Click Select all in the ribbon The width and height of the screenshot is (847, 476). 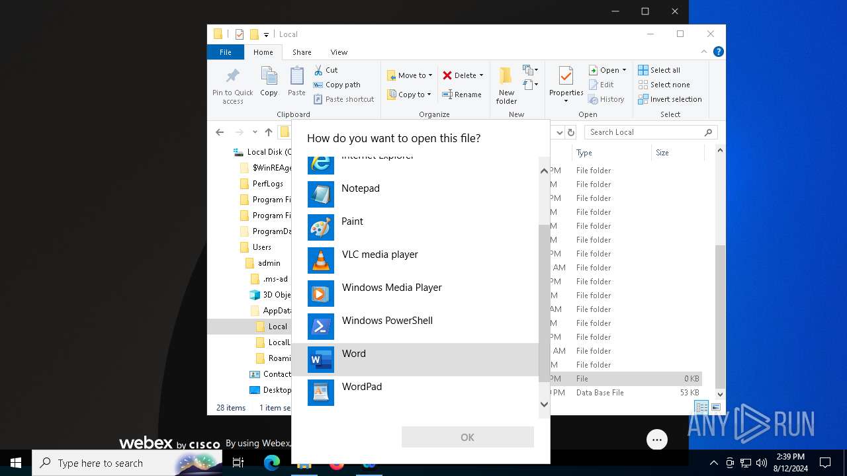coord(659,70)
